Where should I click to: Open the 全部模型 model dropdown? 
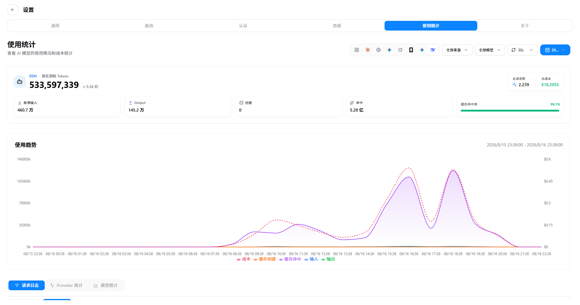[490, 50]
